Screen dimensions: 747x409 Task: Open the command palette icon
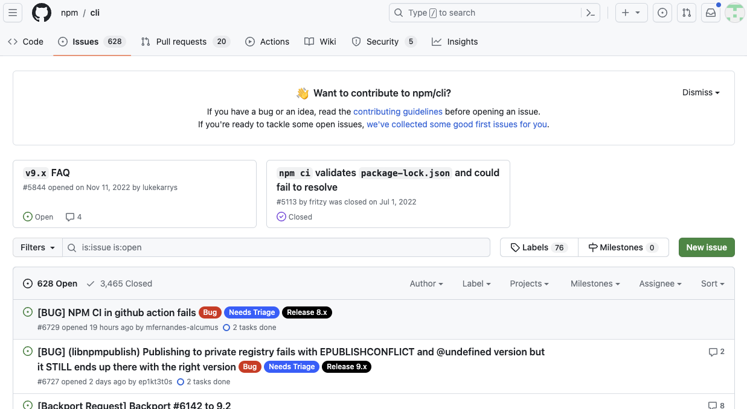pyautogui.click(x=590, y=13)
